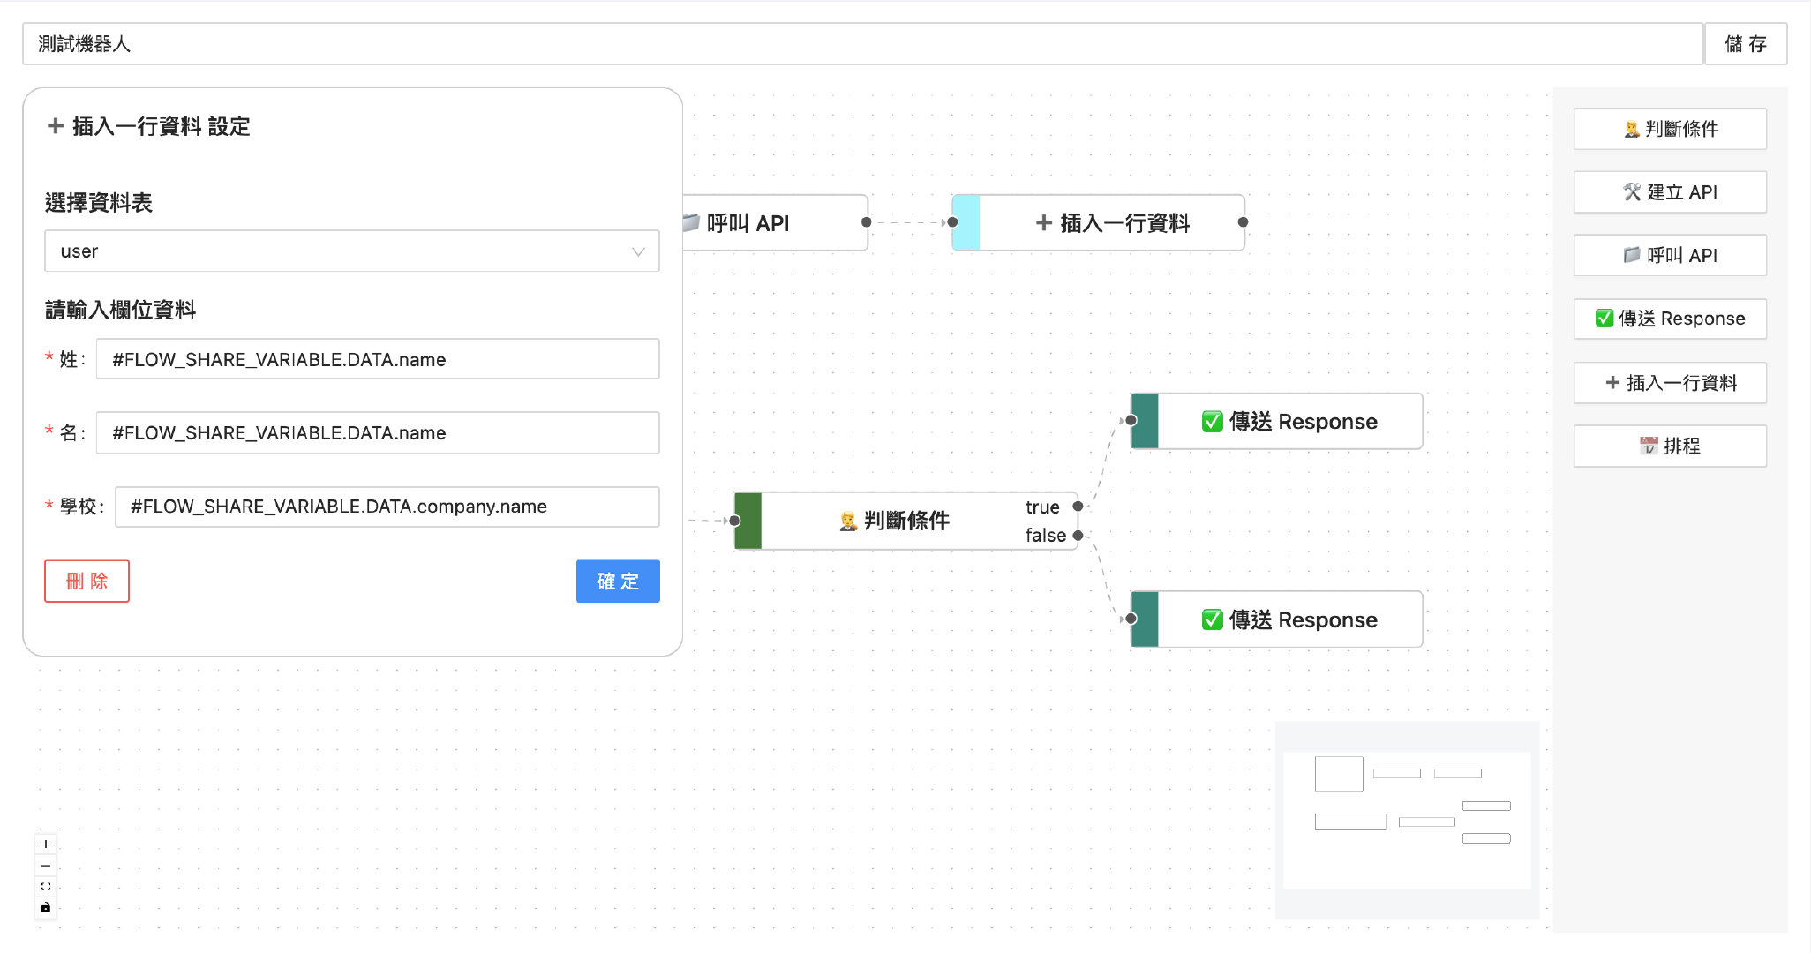Click the 姓 input field

coord(378,359)
